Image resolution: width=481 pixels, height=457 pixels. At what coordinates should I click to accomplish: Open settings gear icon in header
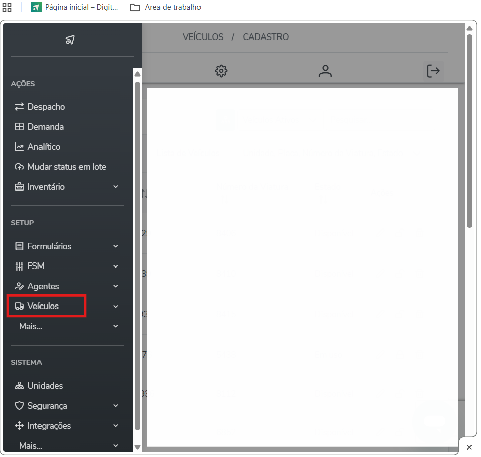221,71
